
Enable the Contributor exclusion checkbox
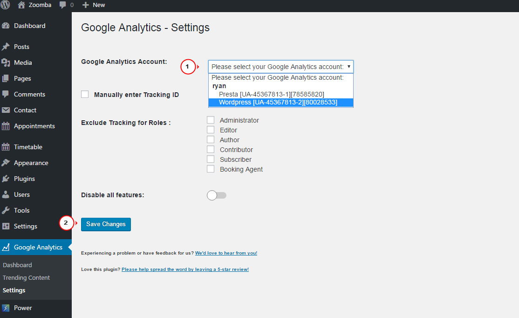pos(211,149)
